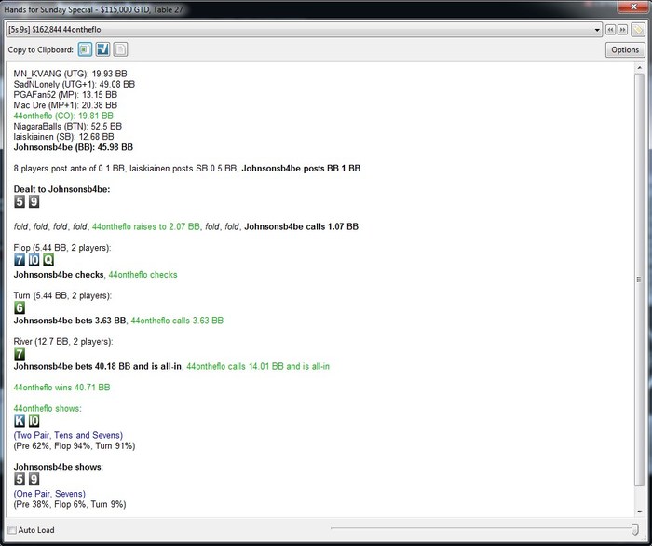Viewport: 652px width, 546px height.
Task: Open the hand selection dropdown
Action: coord(304,30)
